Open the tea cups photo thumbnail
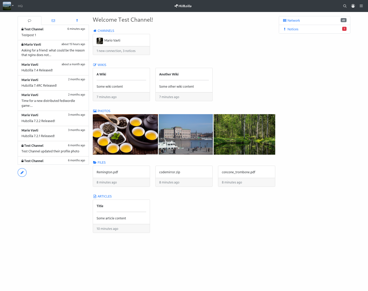The height and width of the screenshot is (291, 368). tap(125, 134)
